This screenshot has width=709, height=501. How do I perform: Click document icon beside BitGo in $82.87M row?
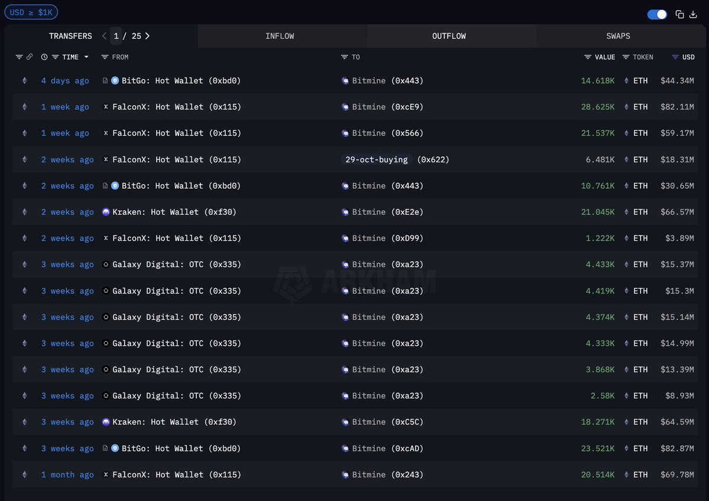tap(105, 448)
